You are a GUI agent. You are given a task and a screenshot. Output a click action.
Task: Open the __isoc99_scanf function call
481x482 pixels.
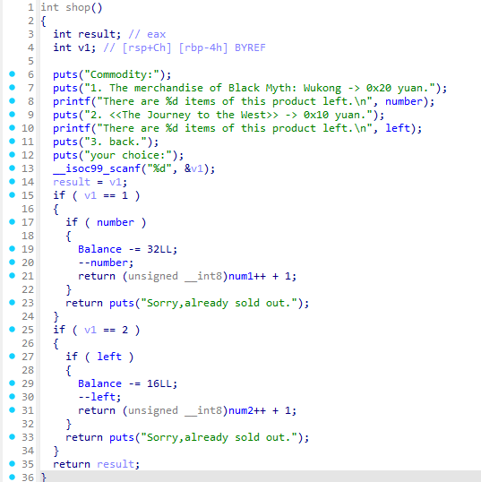pyautogui.click(x=97, y=168)
